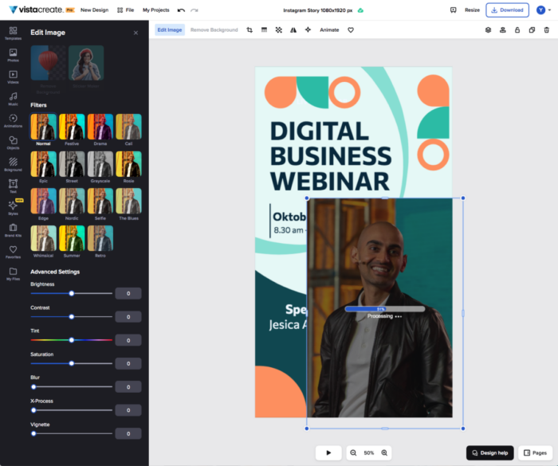Select the Animate toolbar tab
This screenshot has height=466, width=558.
(329, 29)
